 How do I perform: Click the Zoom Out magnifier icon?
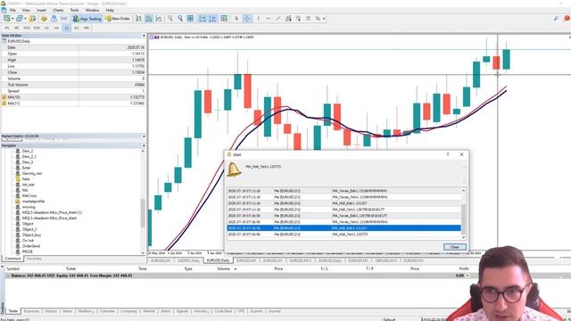click(180, 18)
